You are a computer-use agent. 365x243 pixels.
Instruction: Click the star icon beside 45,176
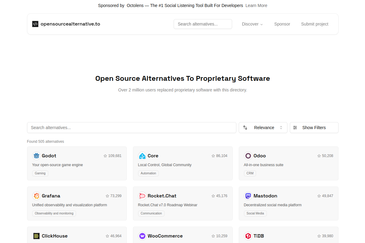click(x=213, y=196)
